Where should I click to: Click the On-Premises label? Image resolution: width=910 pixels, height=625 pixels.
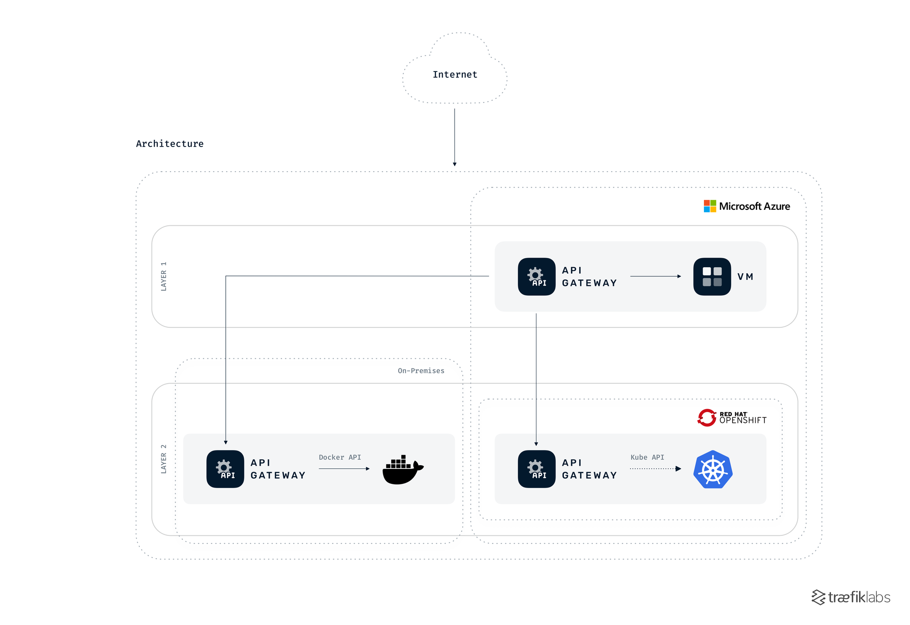pos(420,371)
